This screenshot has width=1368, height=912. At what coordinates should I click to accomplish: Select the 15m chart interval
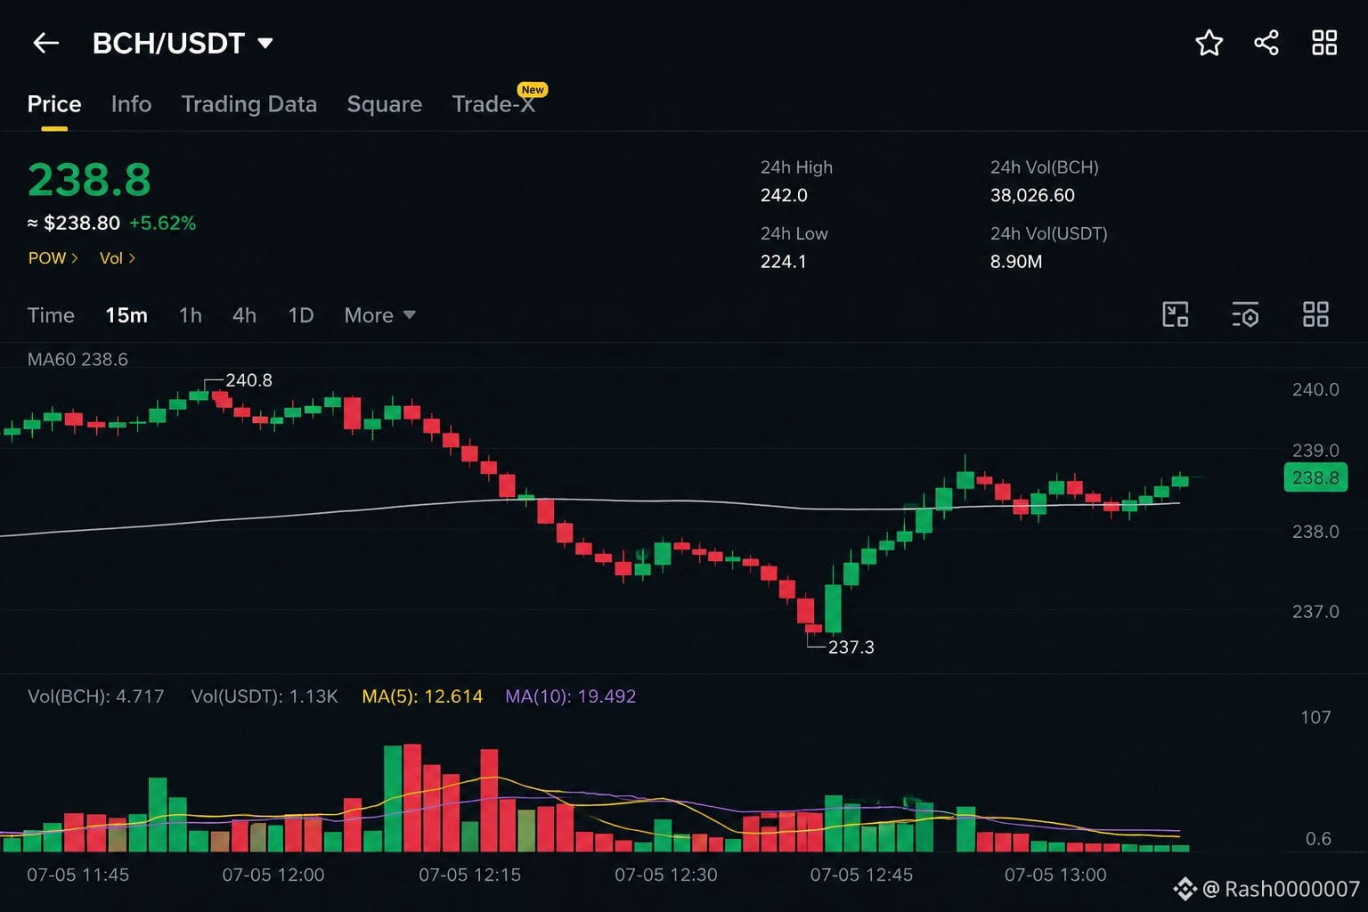[126, 315]
